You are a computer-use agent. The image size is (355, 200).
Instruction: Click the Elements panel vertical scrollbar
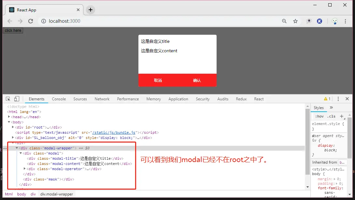(x=307, y=142)
